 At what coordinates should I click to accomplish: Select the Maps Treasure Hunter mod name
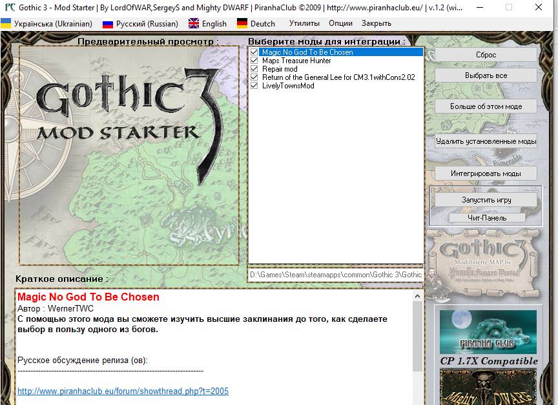coord(296,61)
